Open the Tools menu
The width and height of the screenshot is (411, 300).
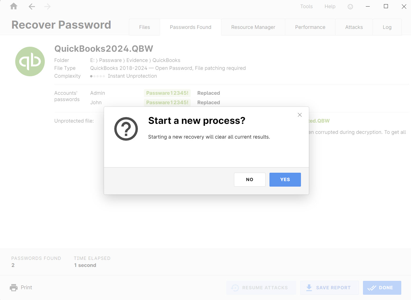(x=306, y=6)
